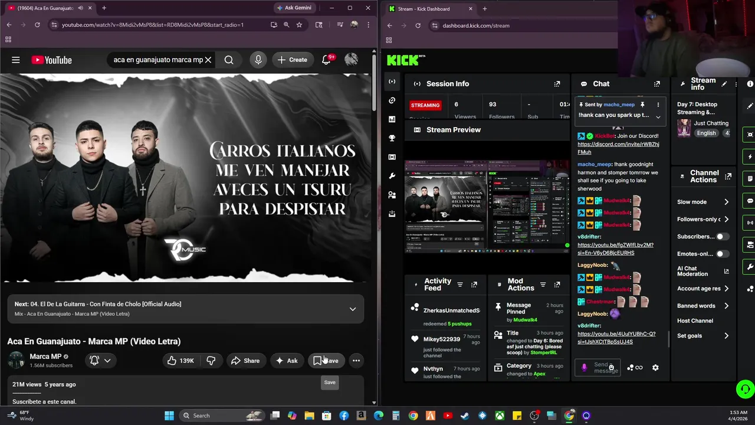Open Kick sidebar link chain icon

[x=392, y=100]
